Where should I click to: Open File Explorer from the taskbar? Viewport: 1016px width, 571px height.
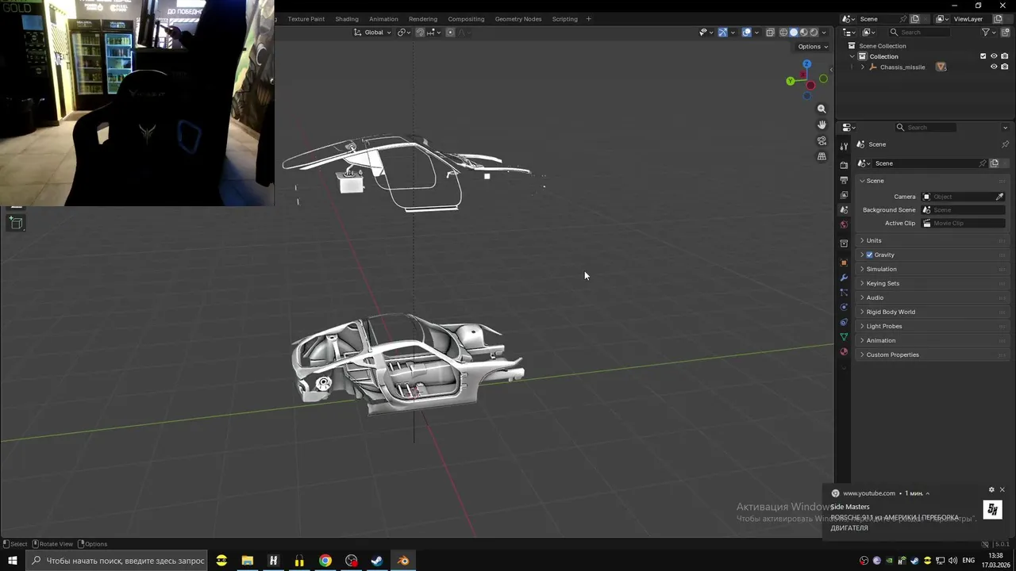pos(248,561)
